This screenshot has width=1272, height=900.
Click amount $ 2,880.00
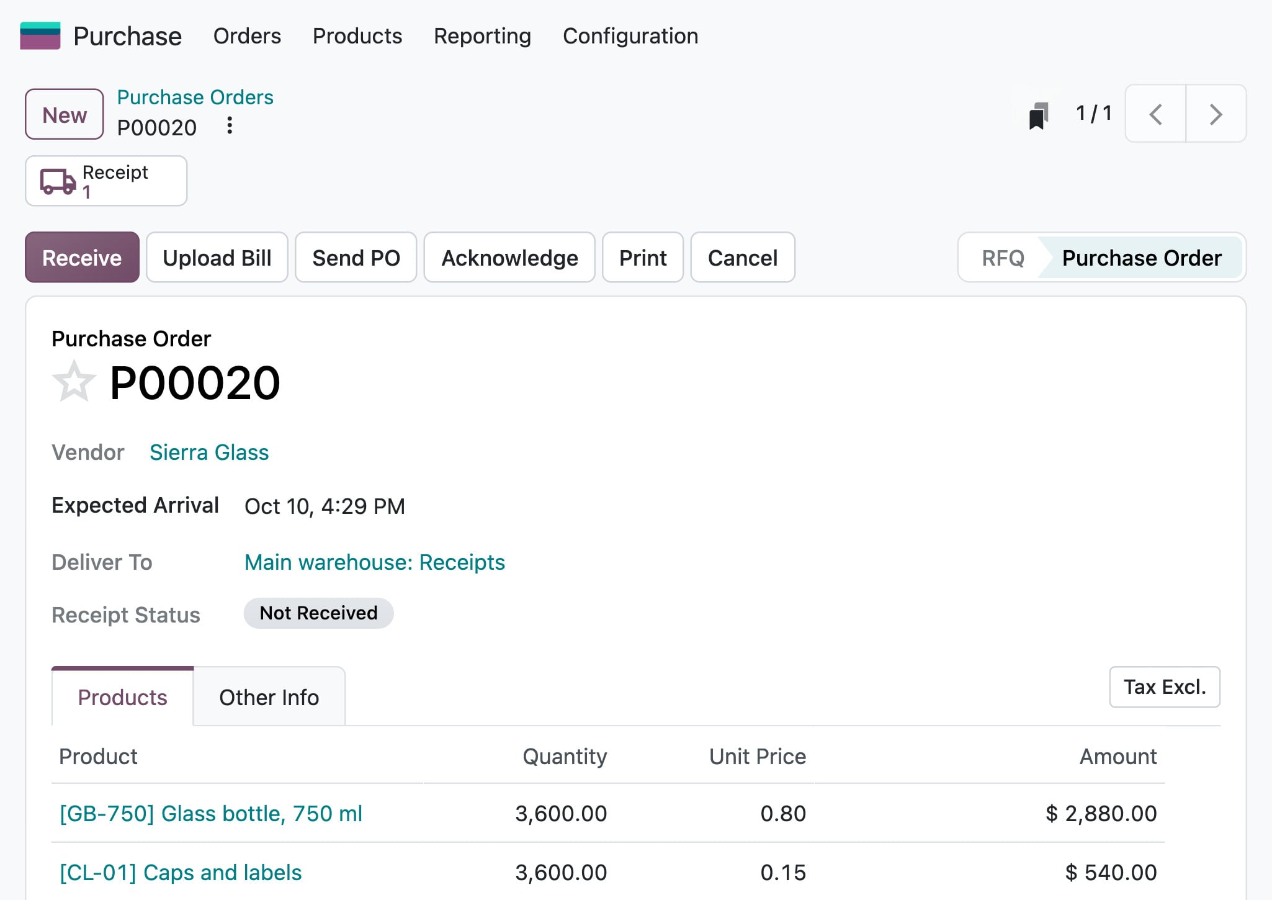[1101, 814]
